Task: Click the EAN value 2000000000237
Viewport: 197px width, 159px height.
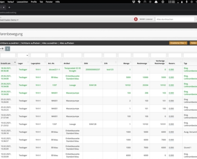Action: point(93,70)
